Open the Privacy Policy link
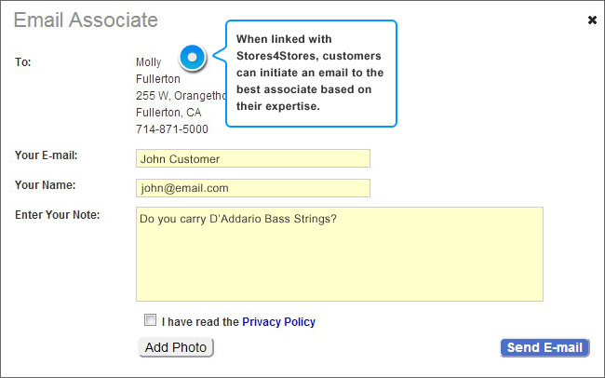This screenshot has height=378, width=605. click(x=278, y=321)
